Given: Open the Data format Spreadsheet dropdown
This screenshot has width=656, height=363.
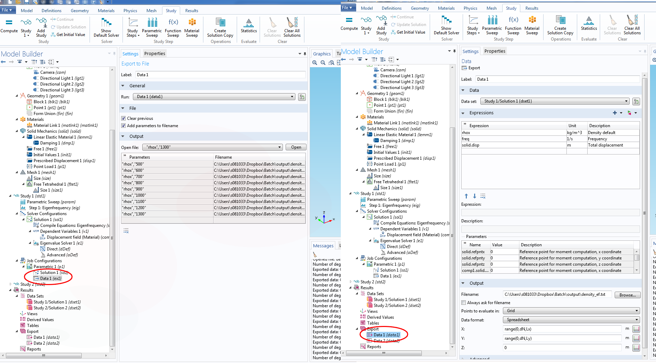Looking at the screenshot, I should click(637, 320).
